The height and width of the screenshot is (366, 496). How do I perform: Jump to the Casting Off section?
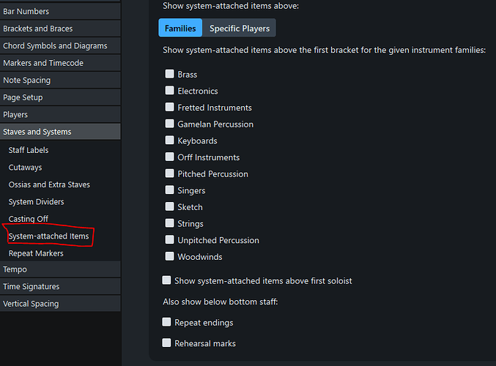(x=29, y=219)
